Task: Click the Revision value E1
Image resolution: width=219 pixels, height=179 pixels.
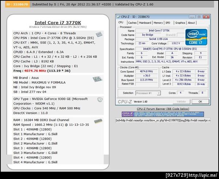Action: [x=200, y=57]
